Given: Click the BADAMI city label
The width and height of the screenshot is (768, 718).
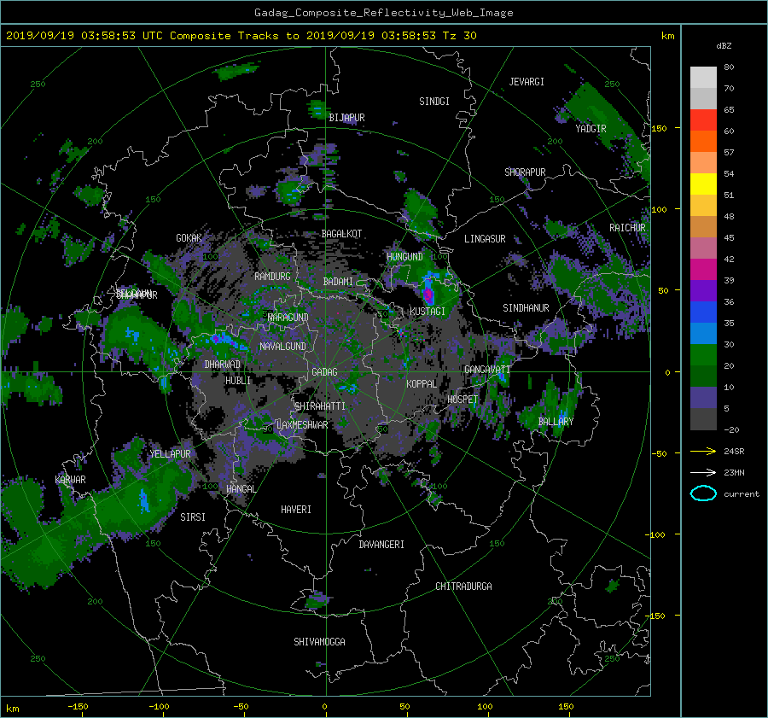Looking at the screenshot, I should pos(338,282).
